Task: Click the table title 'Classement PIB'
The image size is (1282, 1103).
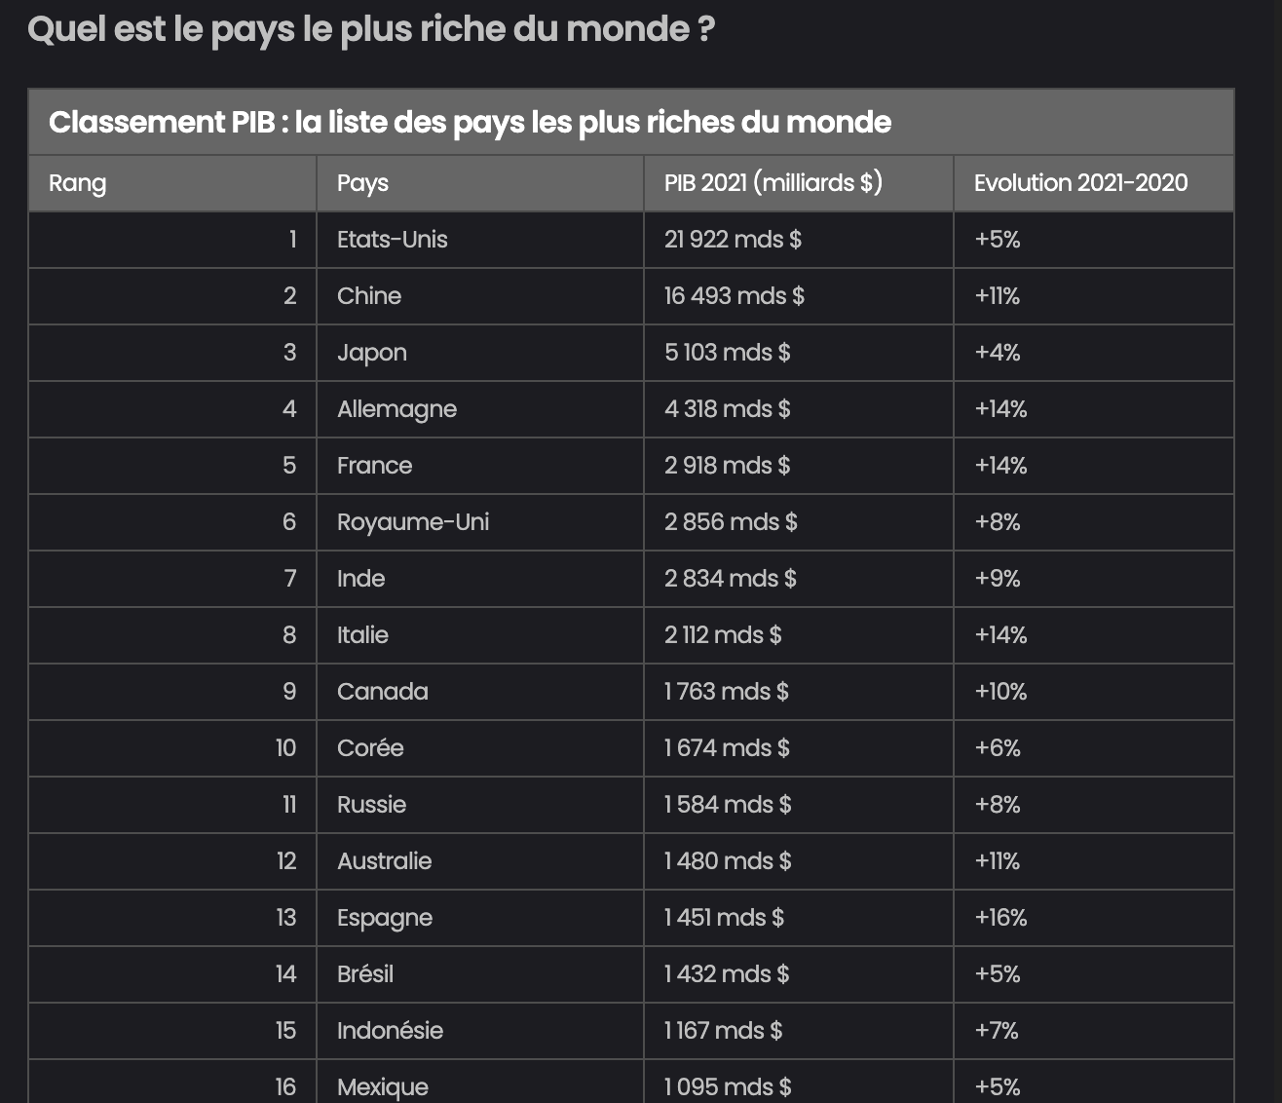Action: pos(470,123)
